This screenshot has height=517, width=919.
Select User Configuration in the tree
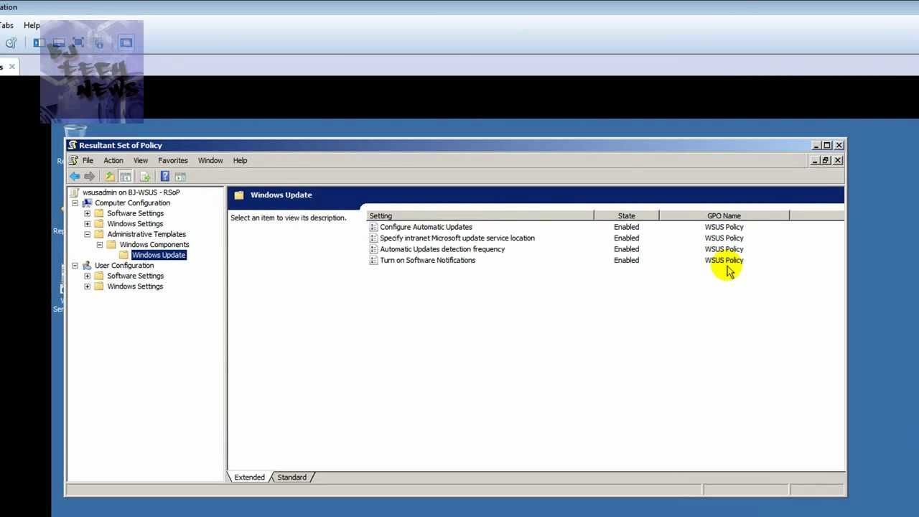pos(124,266)
